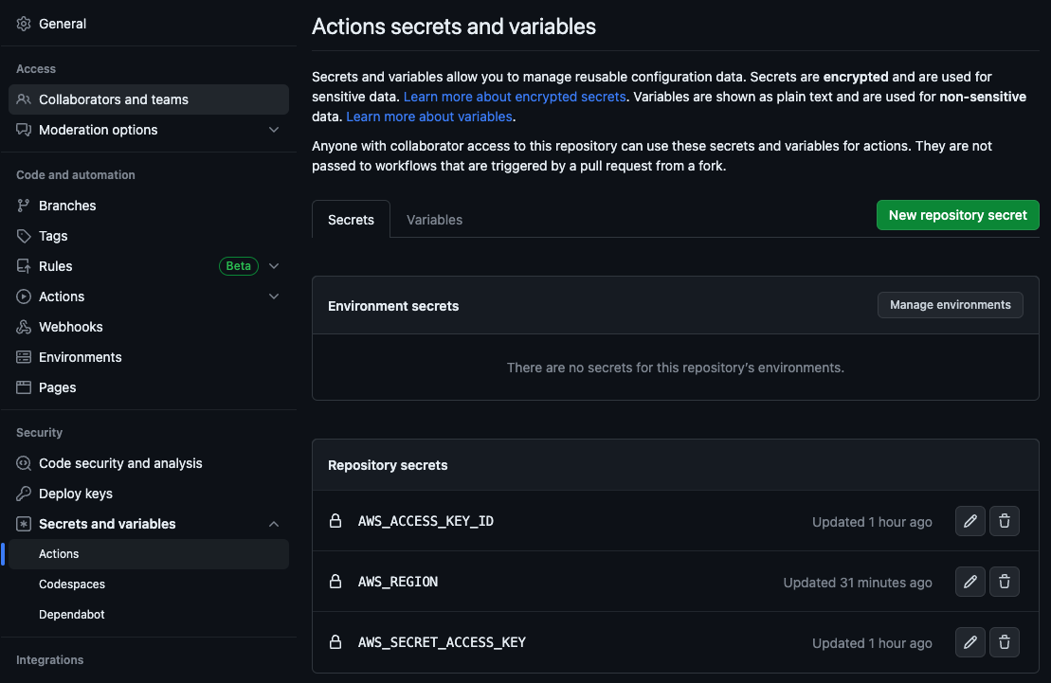Click the New repository secret button
Viewport: 1051px width, 683px height.
(x=957, y=215)
